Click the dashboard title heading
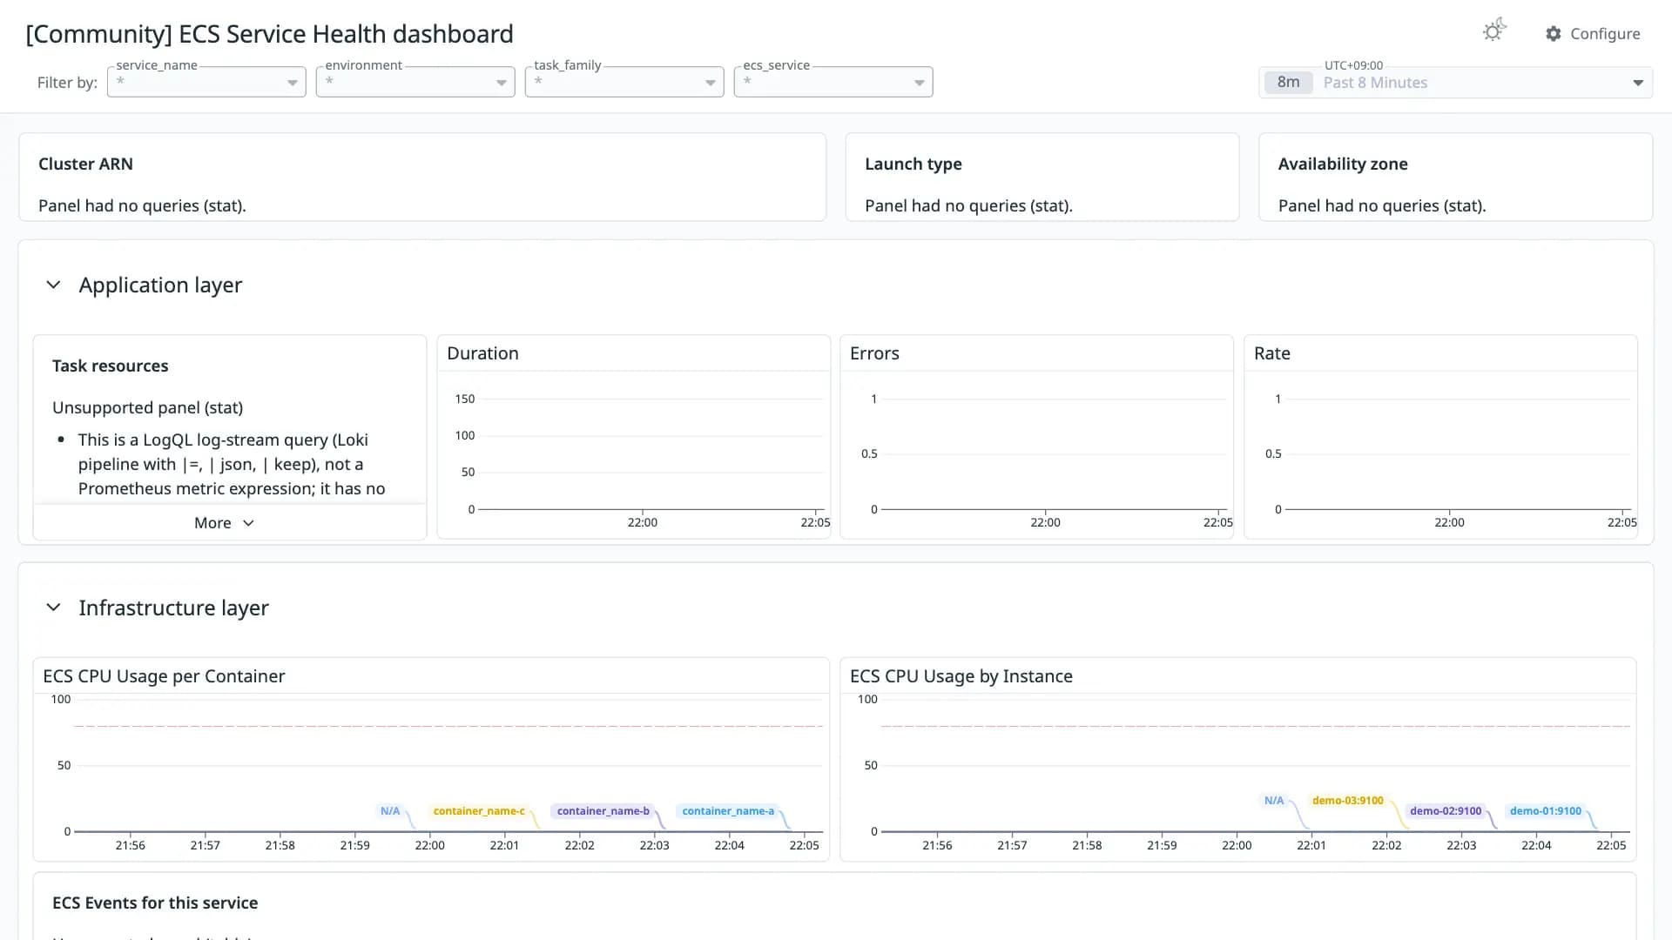1672x940 pixels. tap(270, 34)
